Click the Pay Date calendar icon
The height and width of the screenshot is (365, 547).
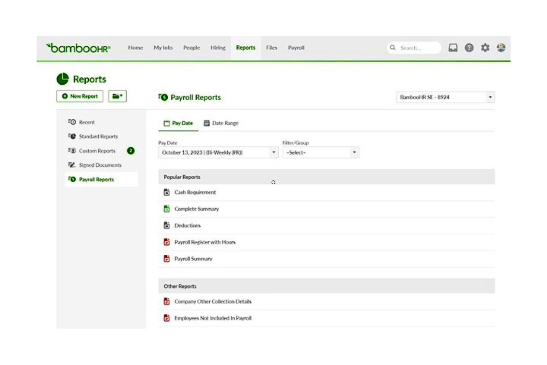pyautogui.click(x=167, y=123)
